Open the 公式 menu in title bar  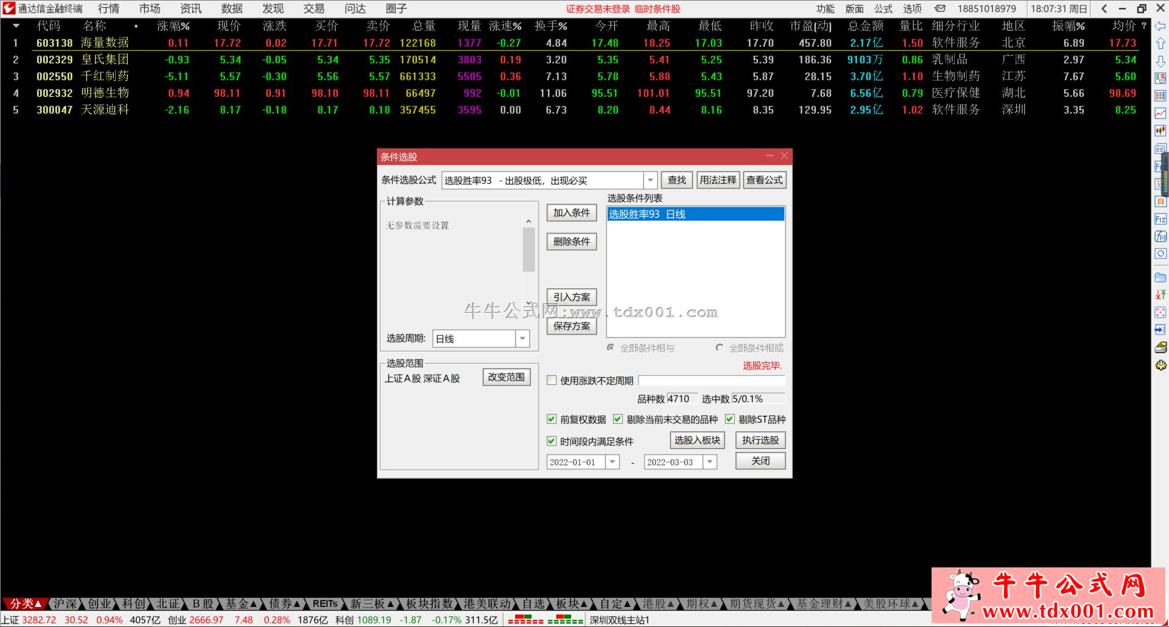(883, 9)
